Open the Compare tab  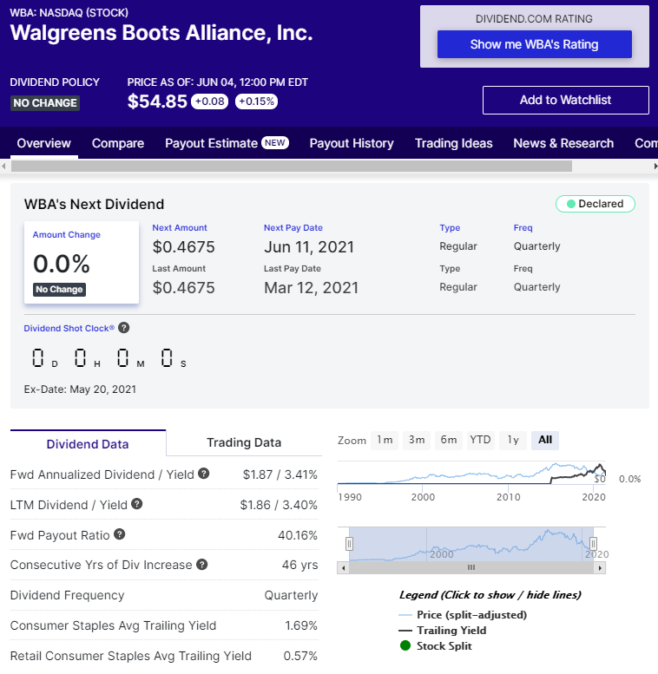click(x=118, y=143)
